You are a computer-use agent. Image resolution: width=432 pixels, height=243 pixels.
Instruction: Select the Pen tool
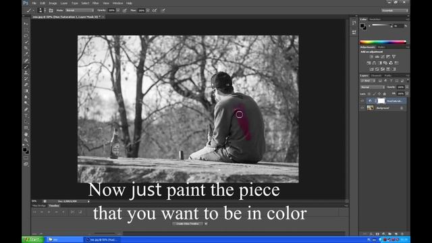tap(26, 109)
